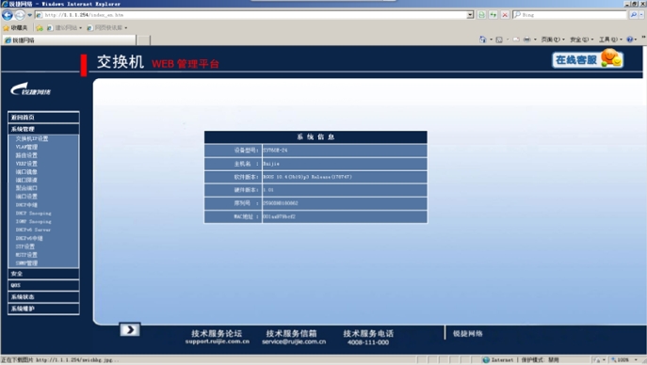Viewport: 647px width, 365px height.
Task: Open the support.ruijie.com.cn forum link
Action: (217, 341)
